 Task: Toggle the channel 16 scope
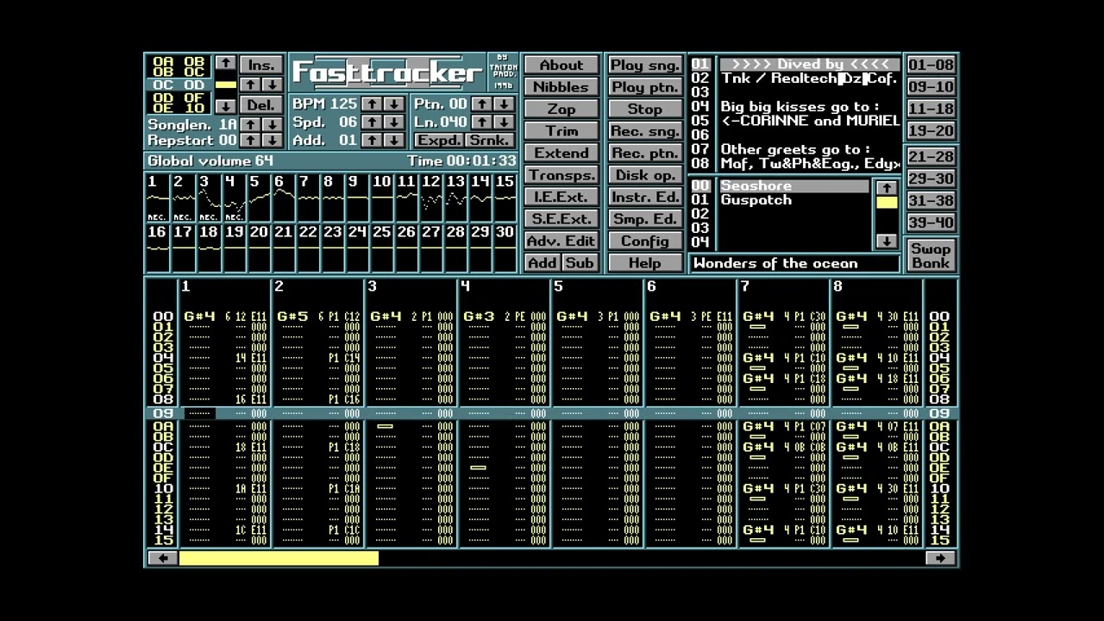(x=158, y=248)
